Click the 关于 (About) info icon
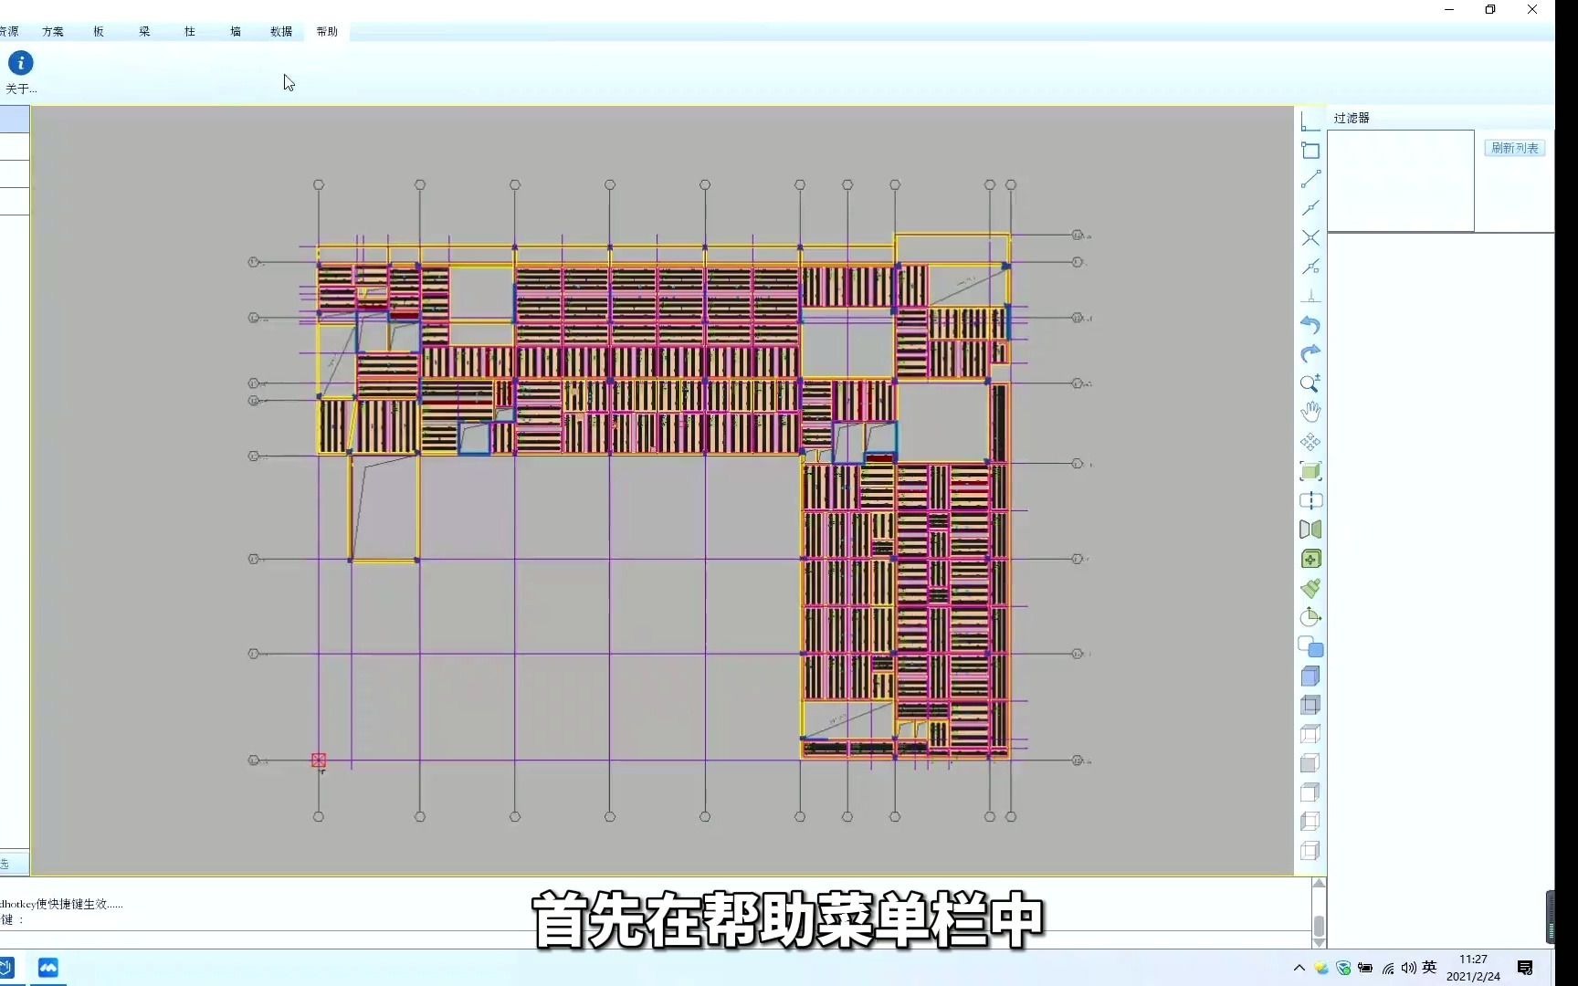This screenshot has width=1578, height=986. point(19,64)
